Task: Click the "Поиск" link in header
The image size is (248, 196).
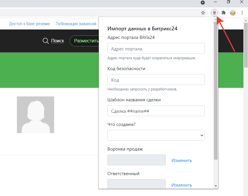Action: click(x=58, y=41)
